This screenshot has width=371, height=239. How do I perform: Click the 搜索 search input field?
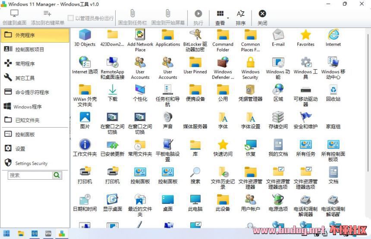(x=30, y=175)
